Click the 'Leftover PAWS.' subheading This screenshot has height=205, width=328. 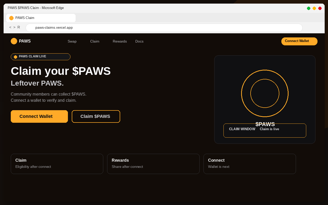pos(37,83)
